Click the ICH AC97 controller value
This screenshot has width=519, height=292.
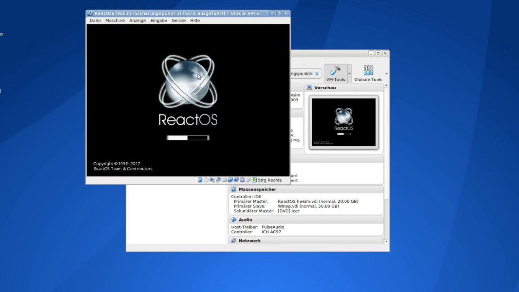point(271,232)
